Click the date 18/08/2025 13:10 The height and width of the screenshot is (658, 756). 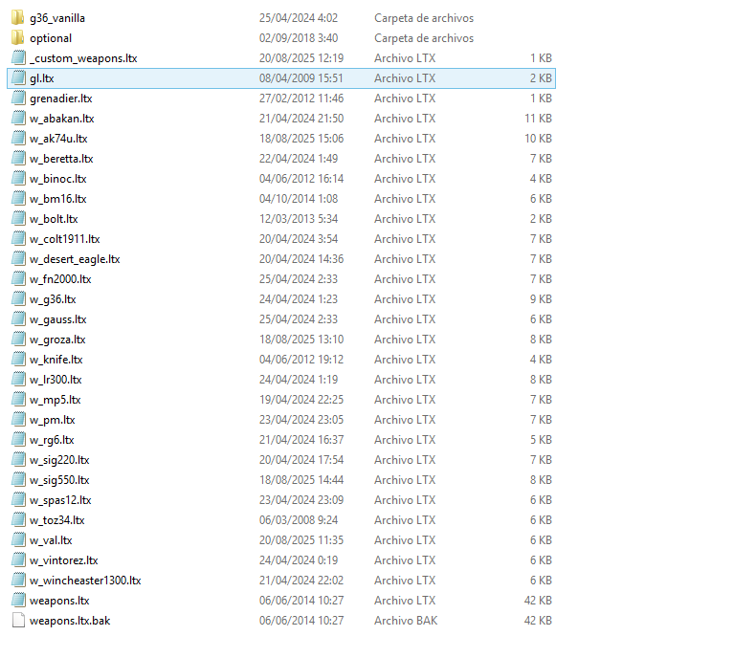(301, 340)
